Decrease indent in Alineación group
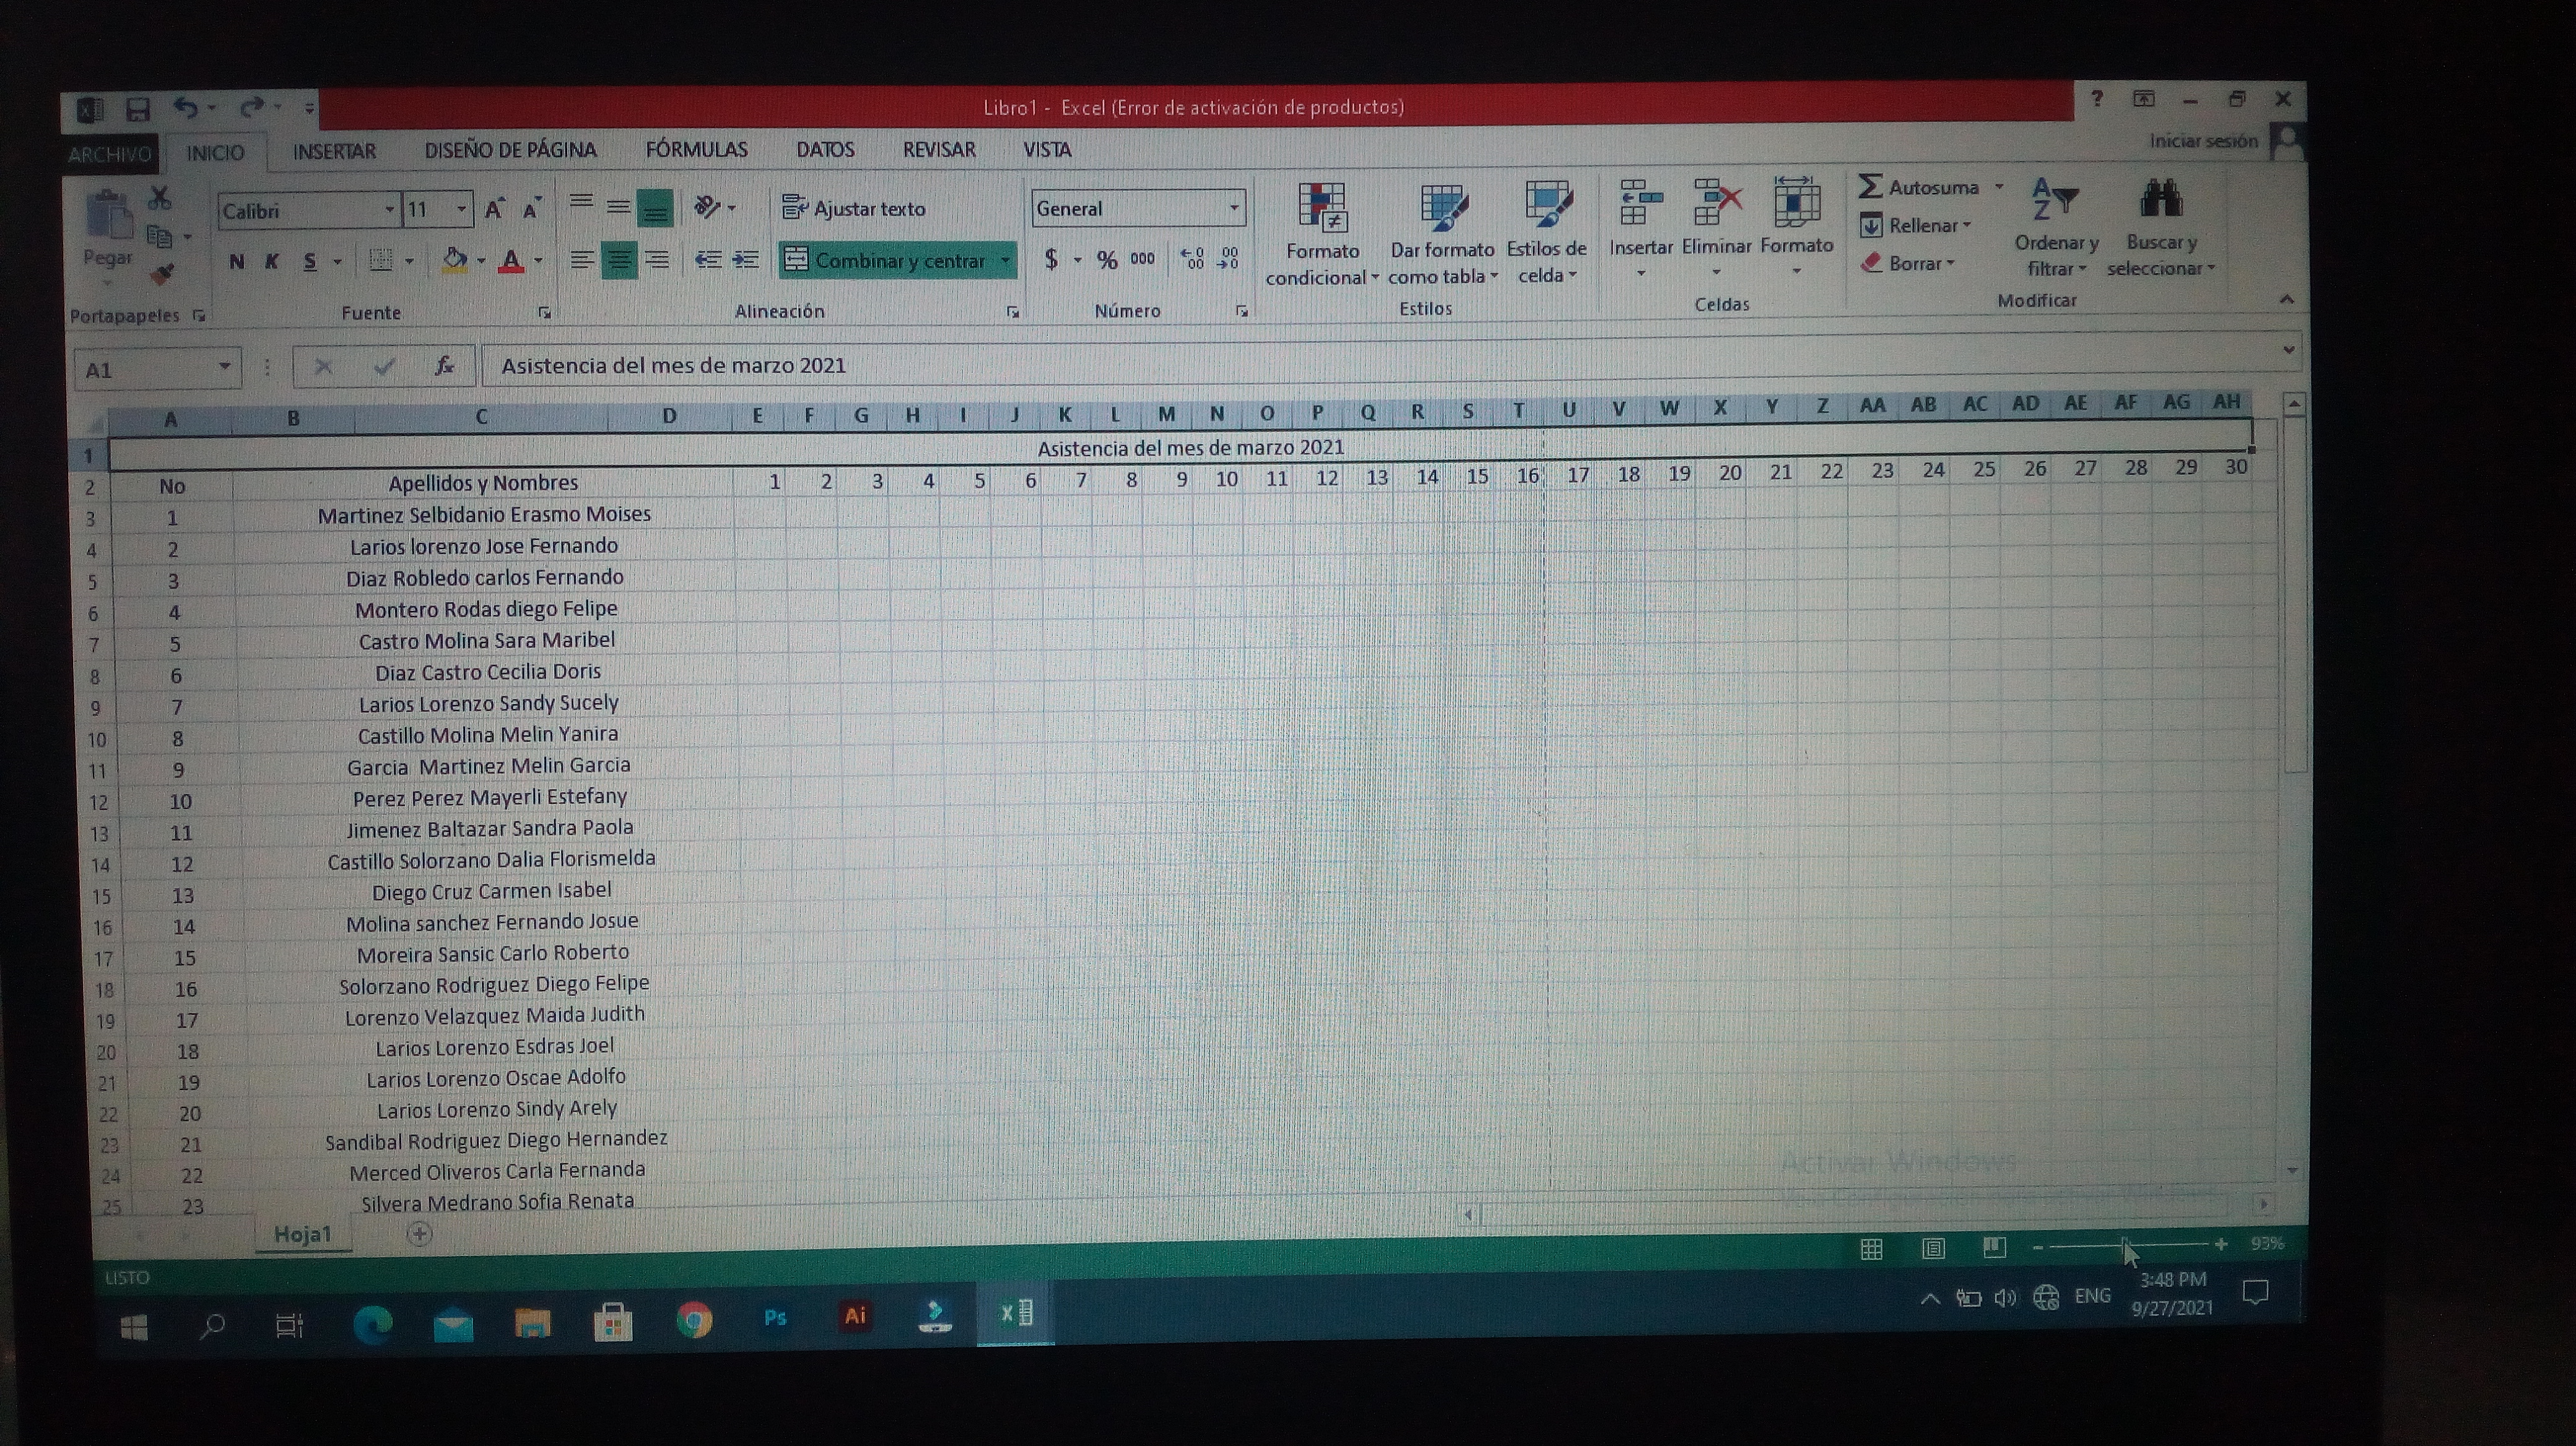2576x1446 pixels. coord(708,260)
